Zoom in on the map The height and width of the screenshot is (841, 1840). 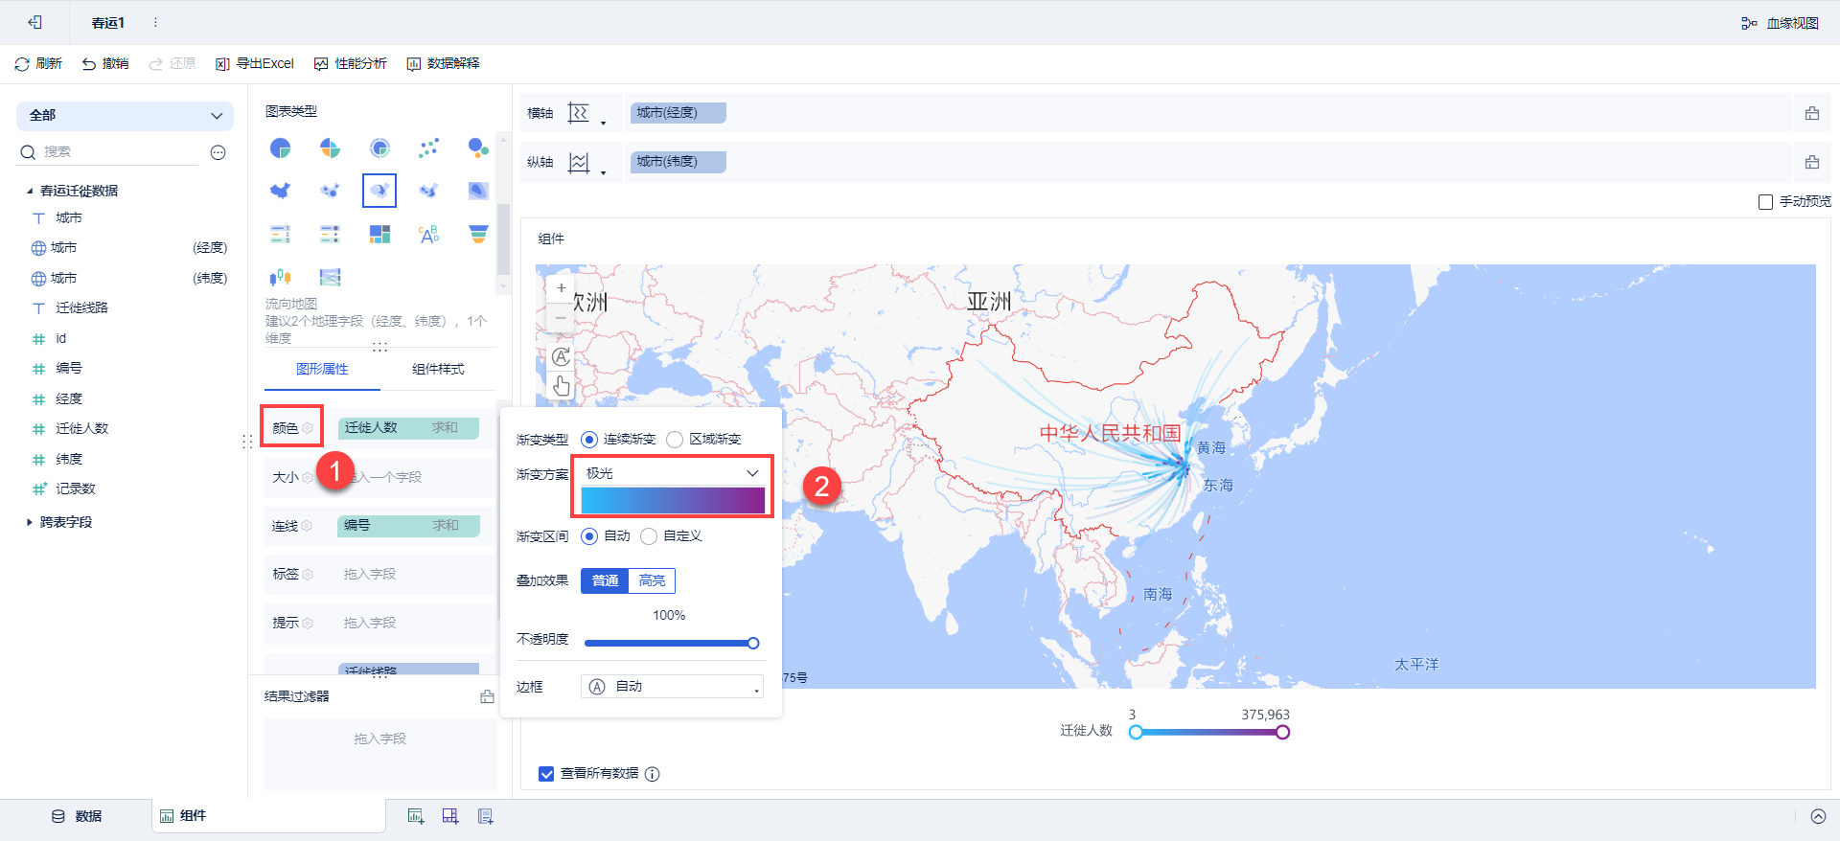(x=561, y=287)
